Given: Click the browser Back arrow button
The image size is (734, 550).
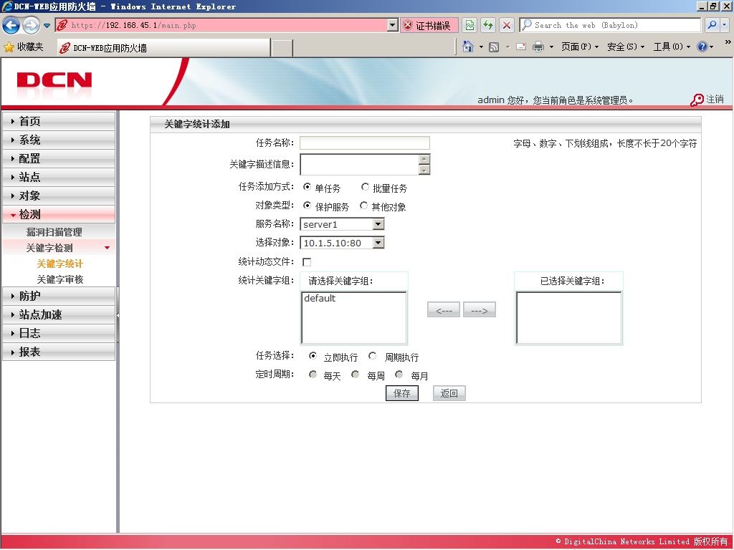Looking at the screenshot, I should coord(11,25).
